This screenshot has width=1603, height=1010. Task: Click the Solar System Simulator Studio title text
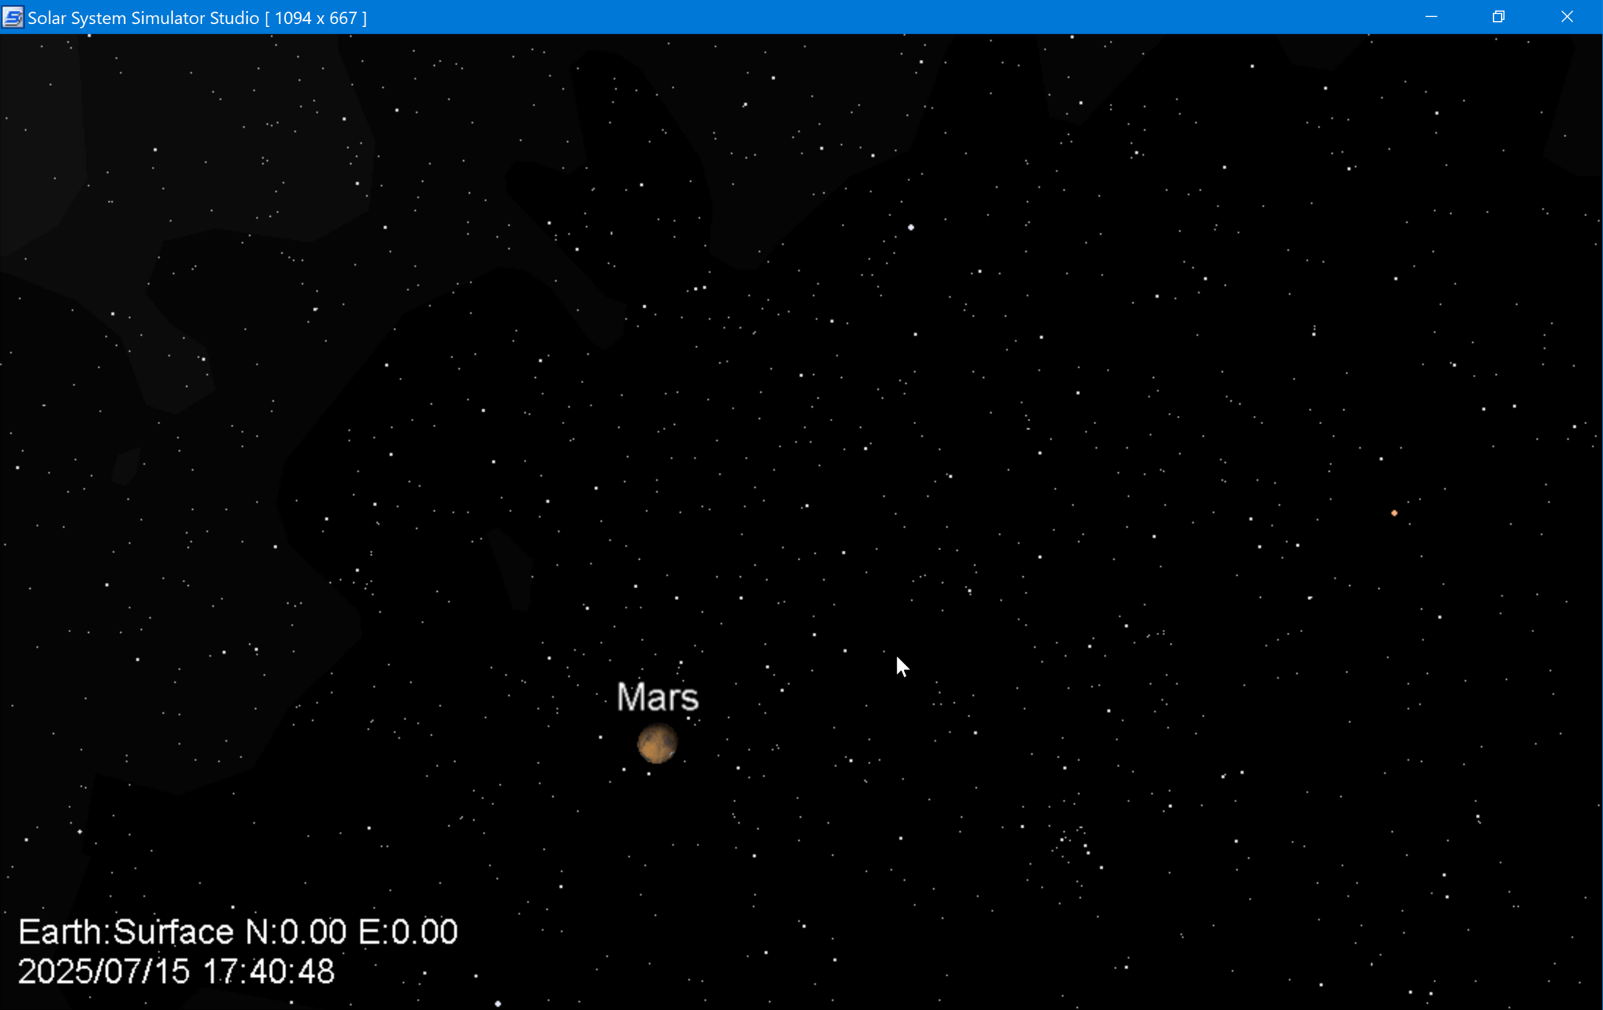(x=143, y=18)
